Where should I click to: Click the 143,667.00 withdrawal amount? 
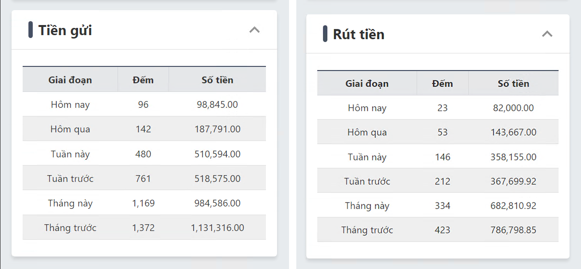[x=513, y=132]
